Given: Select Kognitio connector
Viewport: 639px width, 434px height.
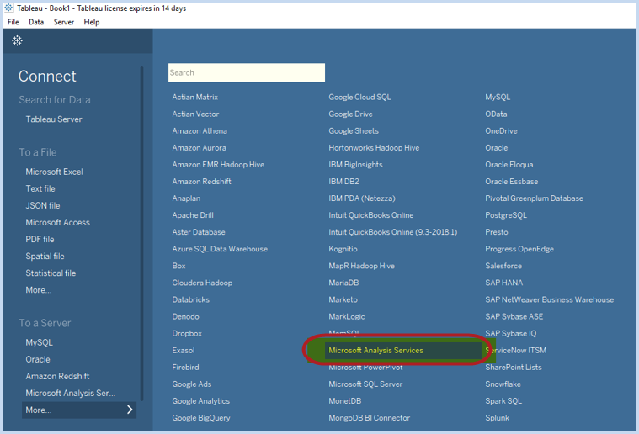Looking at the screenshot, I should [343, 249].
